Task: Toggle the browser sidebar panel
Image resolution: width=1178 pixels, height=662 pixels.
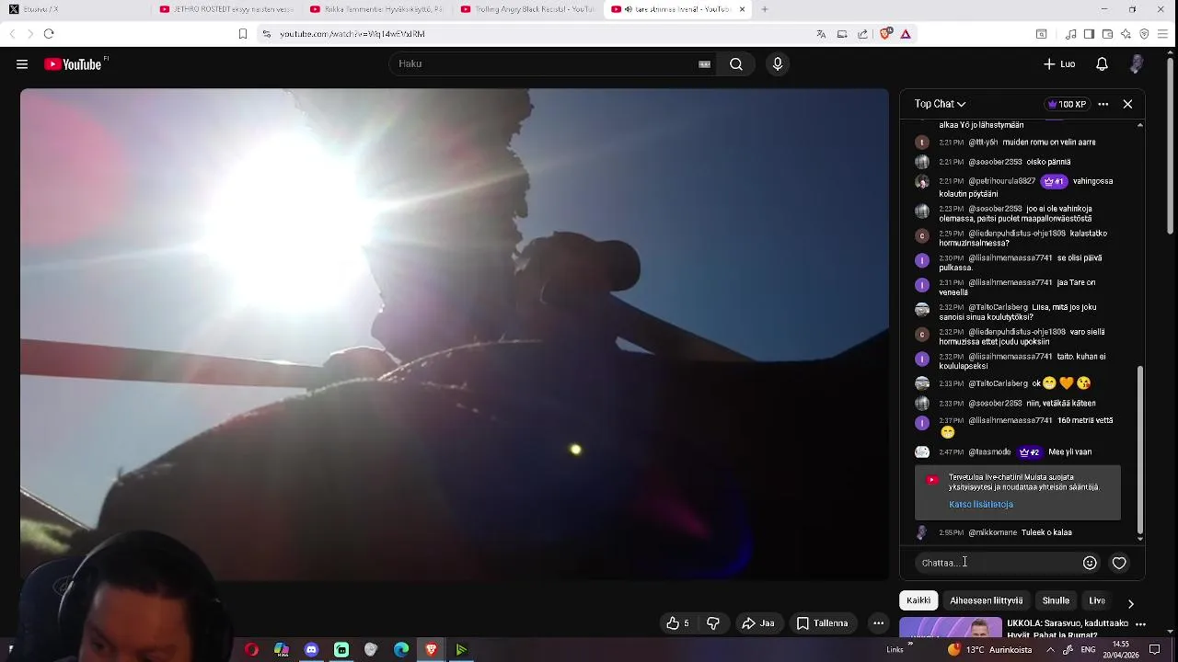Action: point(1089,34)
